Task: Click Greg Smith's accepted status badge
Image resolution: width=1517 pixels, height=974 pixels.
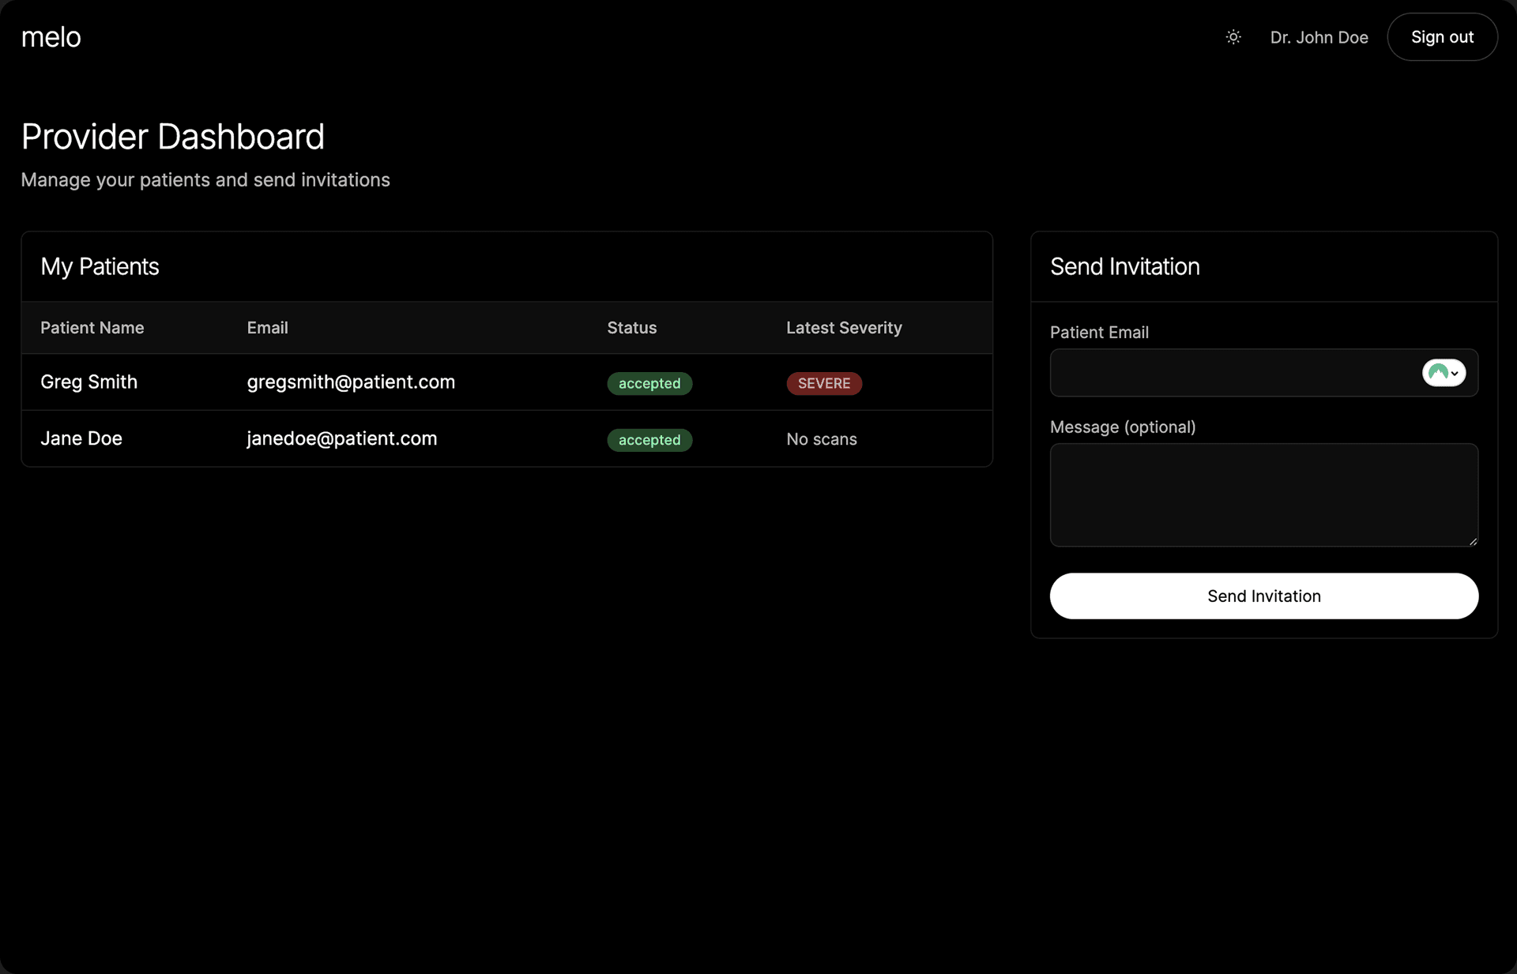Action: (x=649, y=384)
